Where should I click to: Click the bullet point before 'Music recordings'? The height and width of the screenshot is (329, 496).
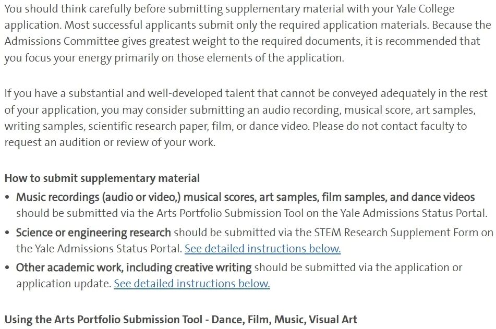click(7, 197)
